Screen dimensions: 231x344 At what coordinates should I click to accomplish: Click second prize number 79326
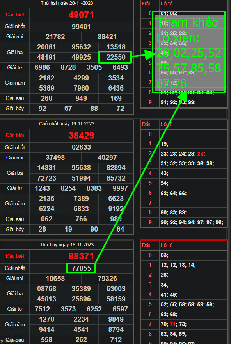point(107,279)
